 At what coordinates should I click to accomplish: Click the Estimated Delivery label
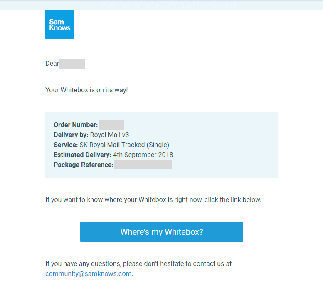point(82,155)
